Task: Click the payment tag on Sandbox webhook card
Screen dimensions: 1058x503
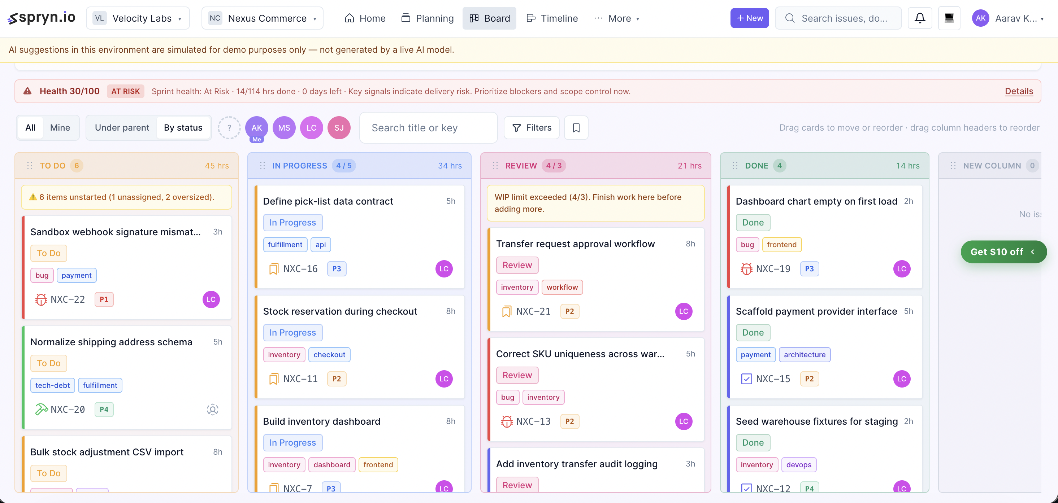Action: pos(77,275)
